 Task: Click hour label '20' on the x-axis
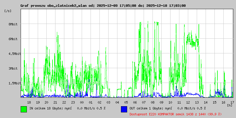[47, 102]
